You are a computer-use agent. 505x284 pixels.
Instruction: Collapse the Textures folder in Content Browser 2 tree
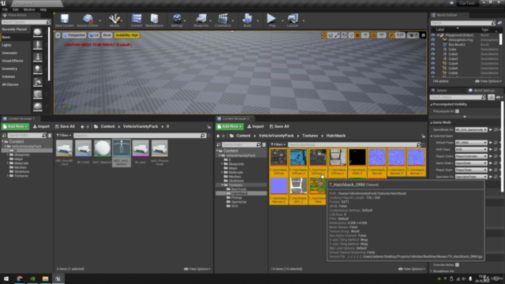click(x=222, y=185)
